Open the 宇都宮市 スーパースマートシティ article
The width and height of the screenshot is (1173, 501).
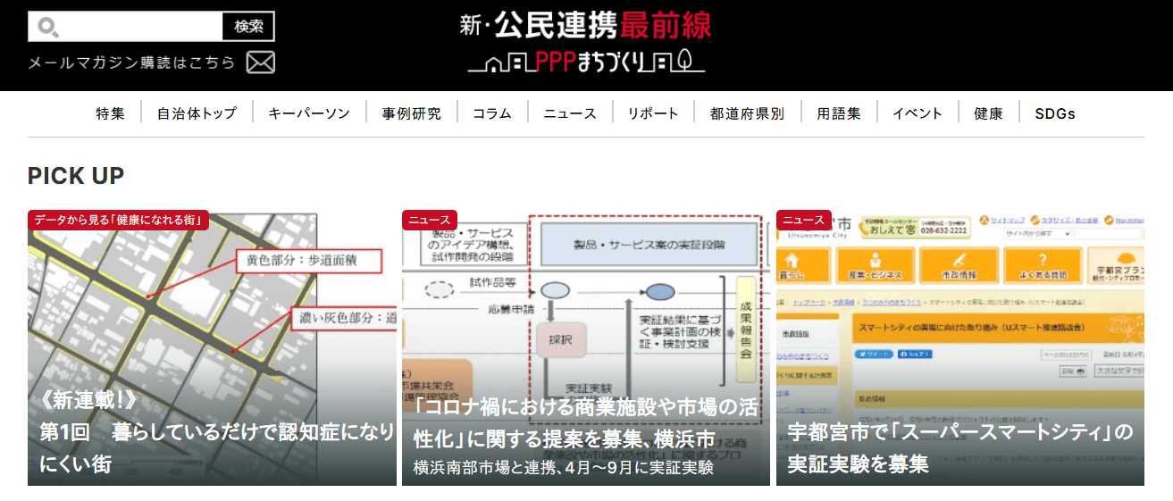tap(959, 348)
